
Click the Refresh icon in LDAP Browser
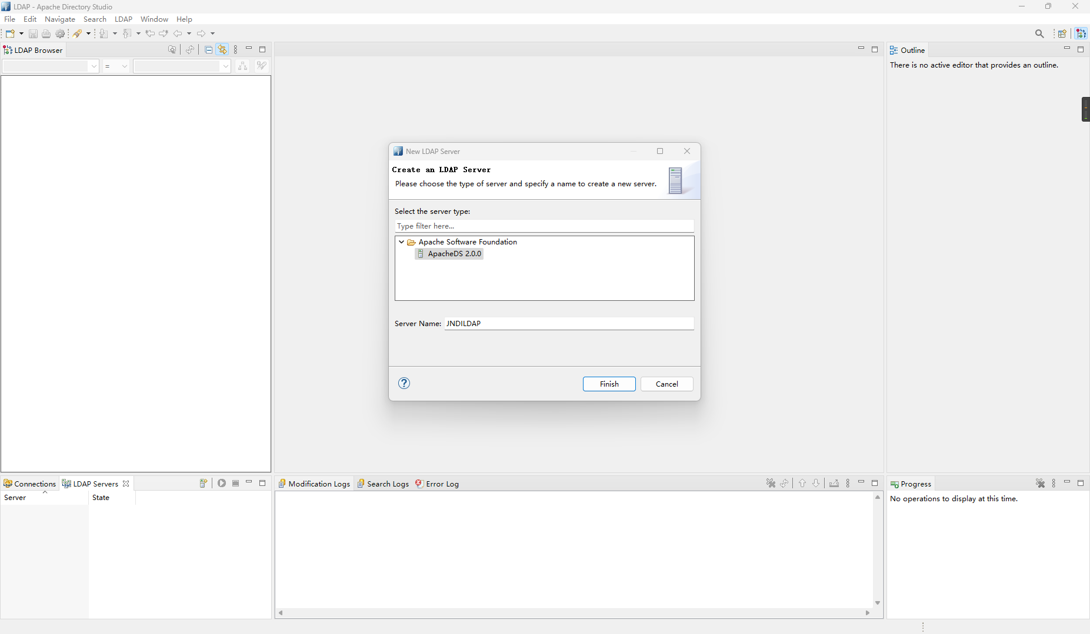click(190, 50)
